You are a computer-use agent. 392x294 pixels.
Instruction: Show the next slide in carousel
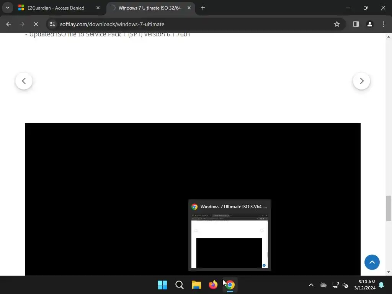click(361, 81)
